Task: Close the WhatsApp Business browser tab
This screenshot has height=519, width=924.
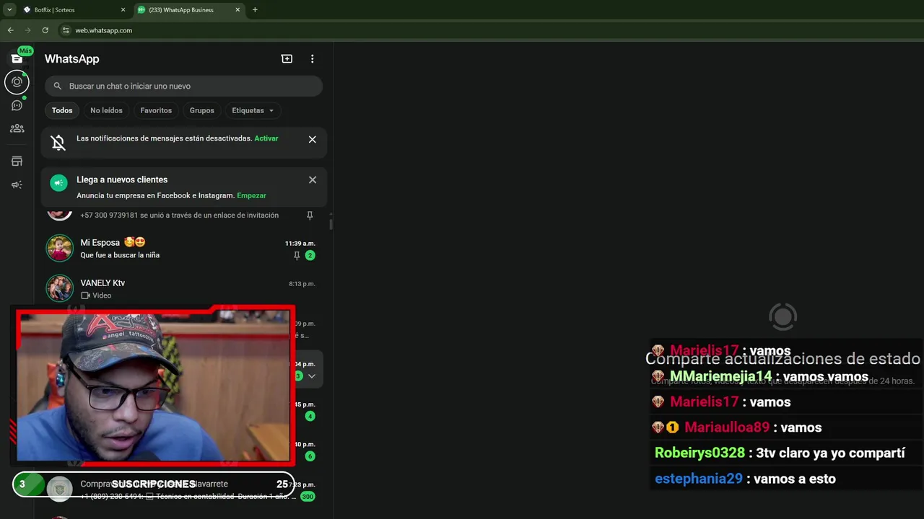Action: [x=237, y=10]
